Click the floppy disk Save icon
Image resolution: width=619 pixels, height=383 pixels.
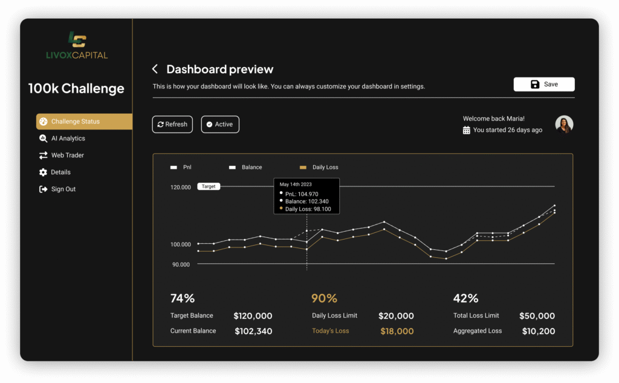(535, 84)
